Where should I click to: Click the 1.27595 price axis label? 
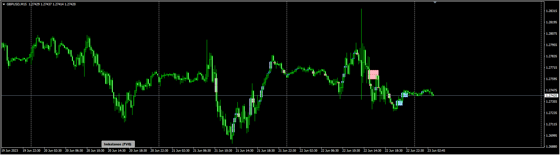(x=552, y=79)
